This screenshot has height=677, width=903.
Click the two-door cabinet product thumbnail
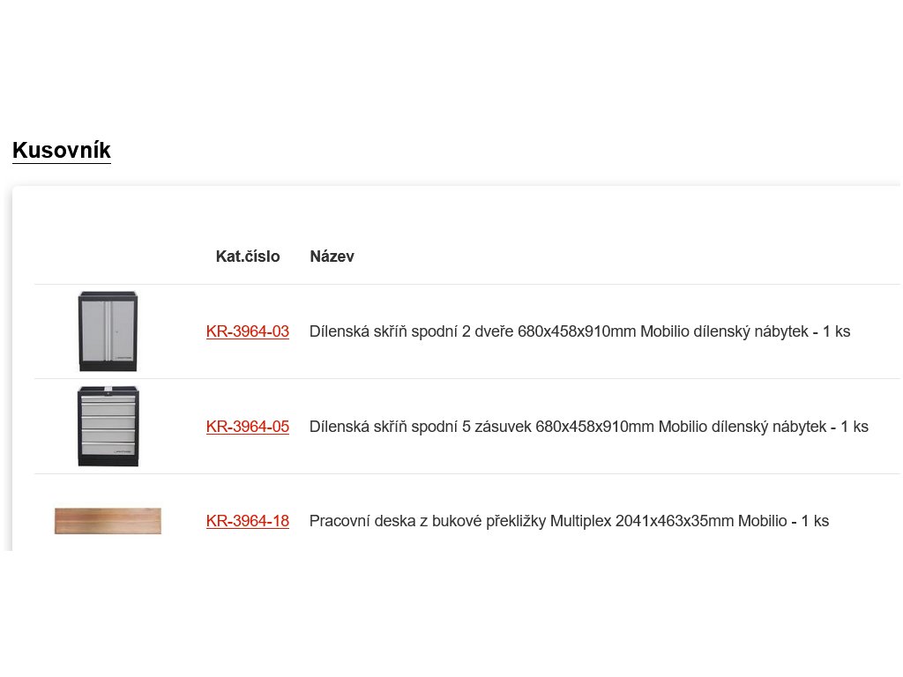[x=108, y=331]
